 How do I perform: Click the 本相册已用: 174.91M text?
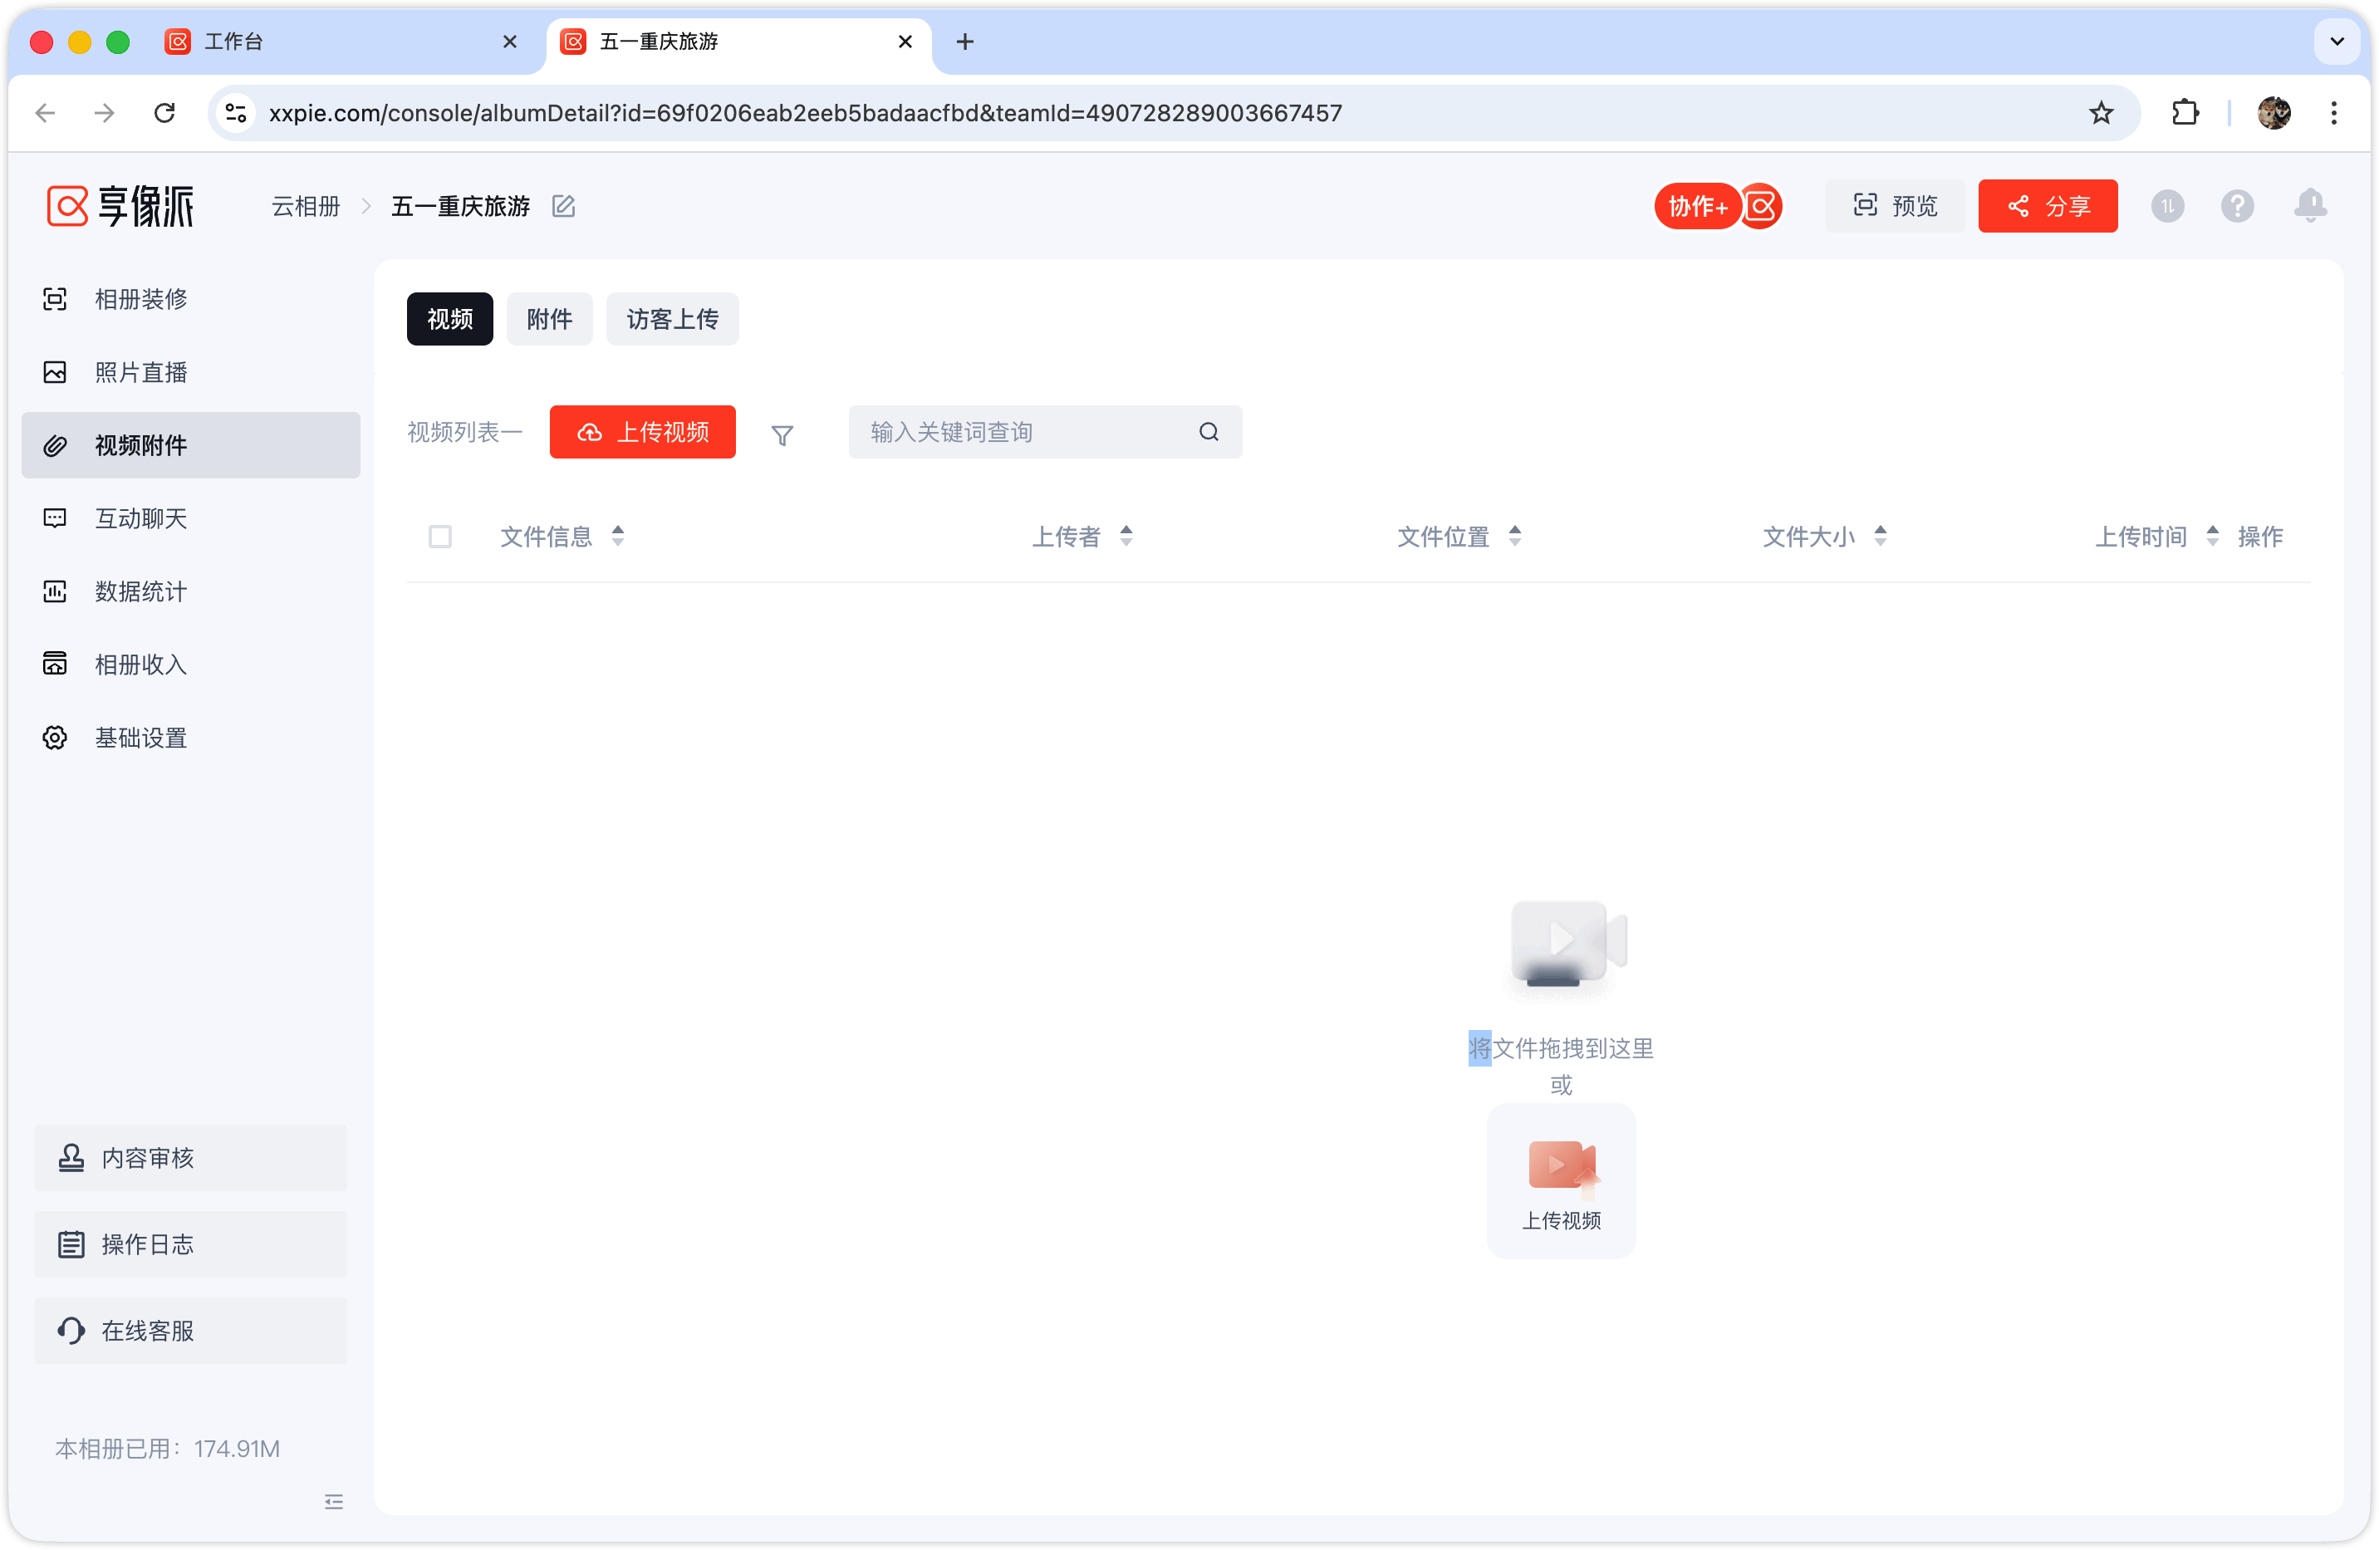168,1448
